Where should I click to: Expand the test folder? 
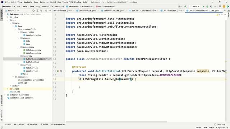tap(10, 86)
